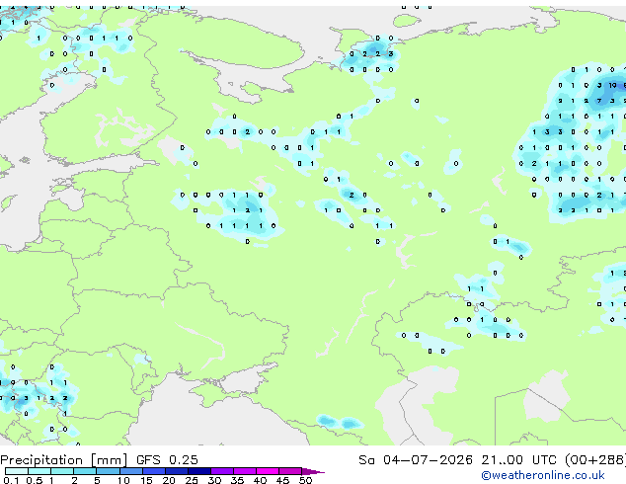Click the "Precipitation [mm]" title text
This screenshot has width=626, height=484.
click(x=64, y=460)
